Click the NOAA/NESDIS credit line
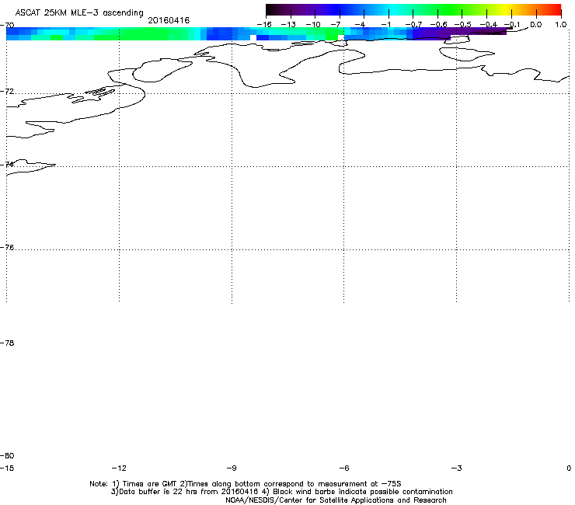 [x=336, y=500]
